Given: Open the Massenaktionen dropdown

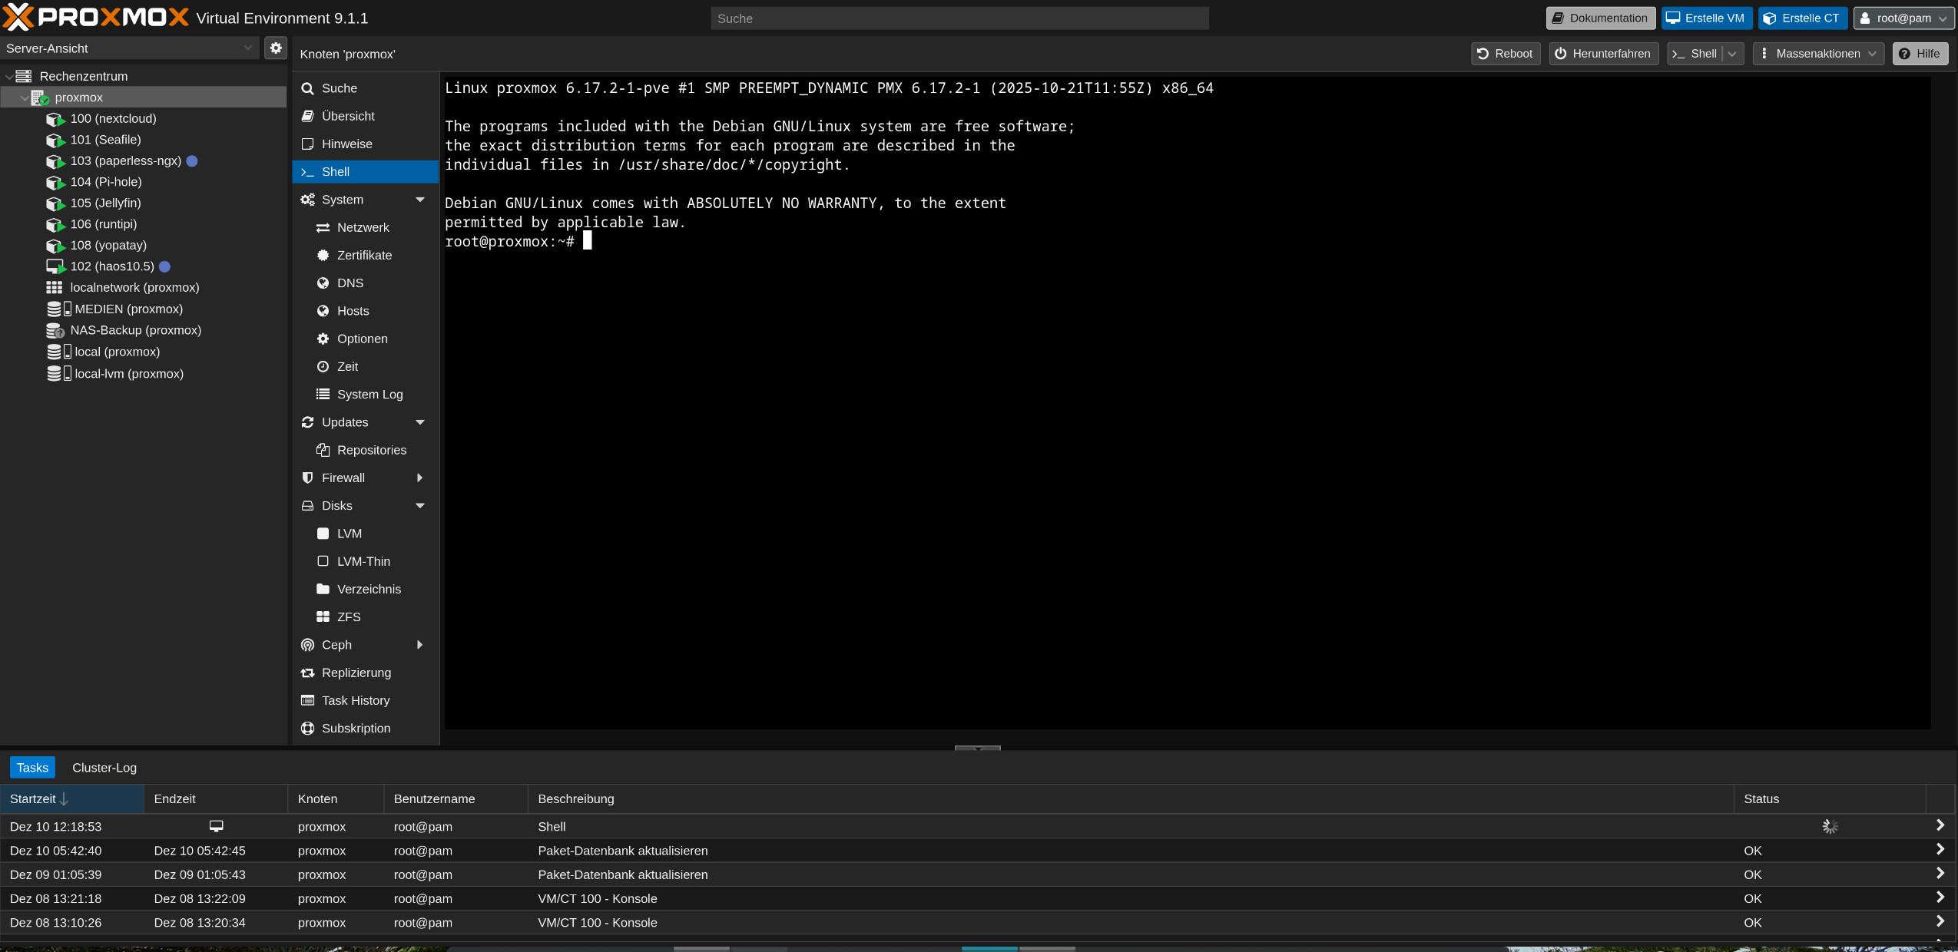Looking at the screenshot, I should click(1817, 54).
